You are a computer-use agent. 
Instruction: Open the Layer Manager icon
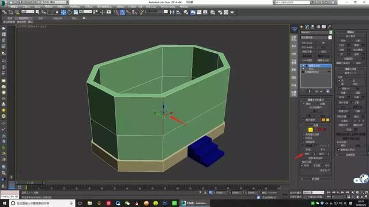186,12
